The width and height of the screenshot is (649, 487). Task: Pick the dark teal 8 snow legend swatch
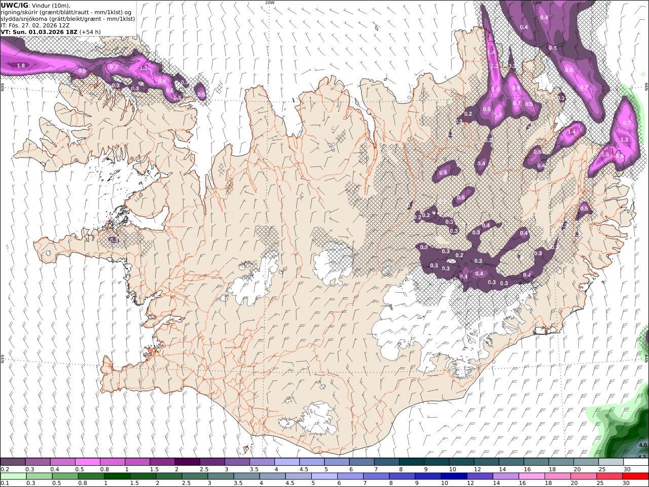(411, 462)
